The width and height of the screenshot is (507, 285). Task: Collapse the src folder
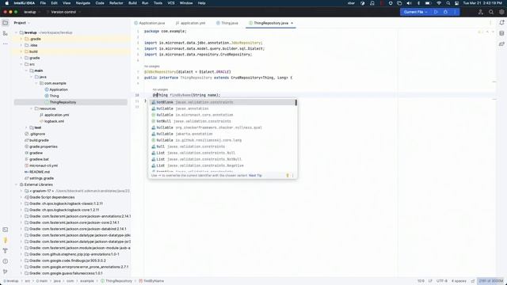[21, 64]
